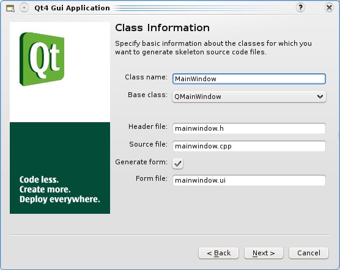Click the Source file label
340x270 pixels.
click(149, 144)
